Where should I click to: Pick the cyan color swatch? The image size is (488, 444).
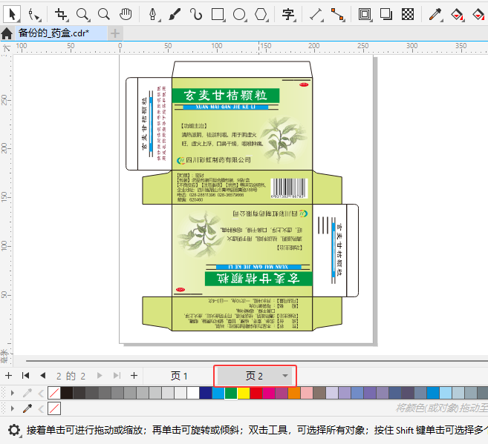pyautogui.click(x=218, y=393)
